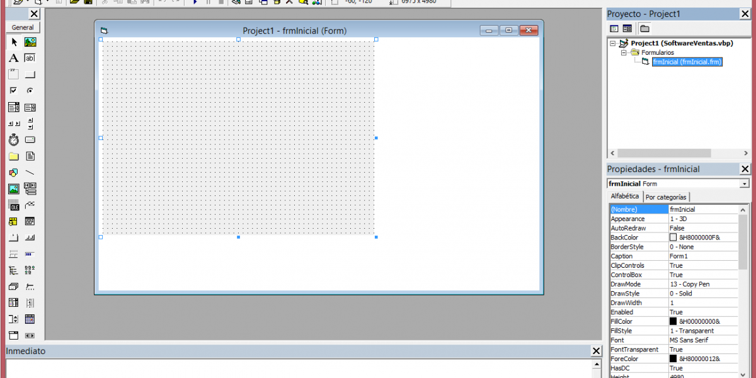Switch to the Alfabética tab
This screenshot has height=378, width=756.
click(x=624, y=197)
